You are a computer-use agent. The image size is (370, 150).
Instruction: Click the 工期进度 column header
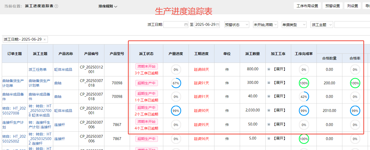coord(201,54)
